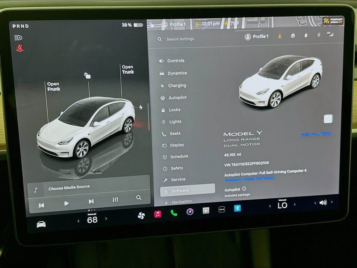Open the green Phone app
This screenshot has width=357, height=268.
174,213
